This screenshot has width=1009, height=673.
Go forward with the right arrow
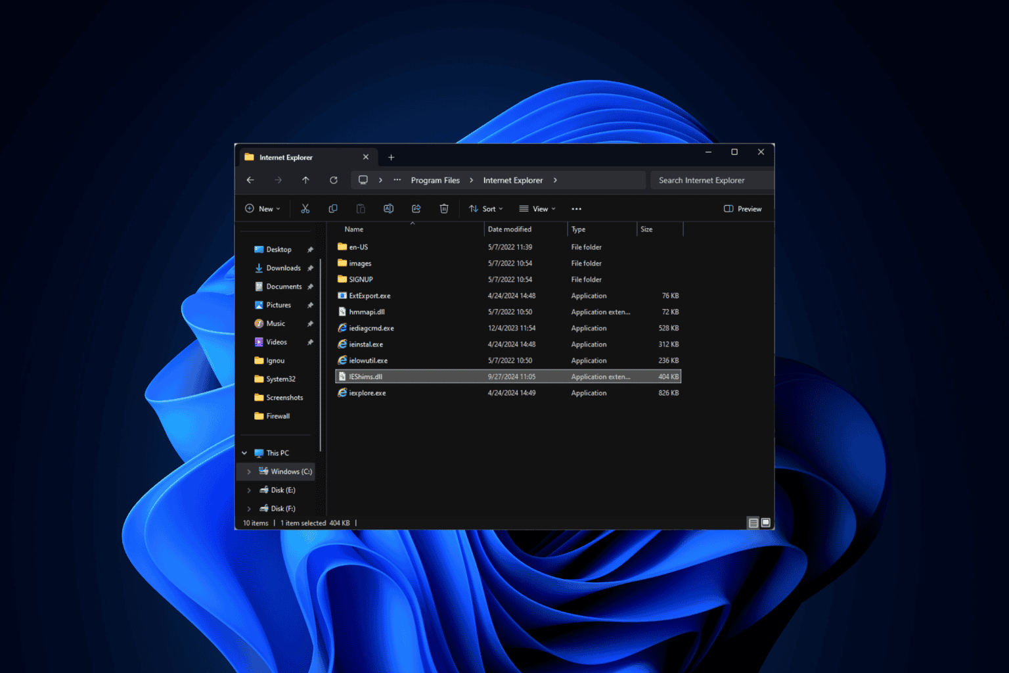278,180
